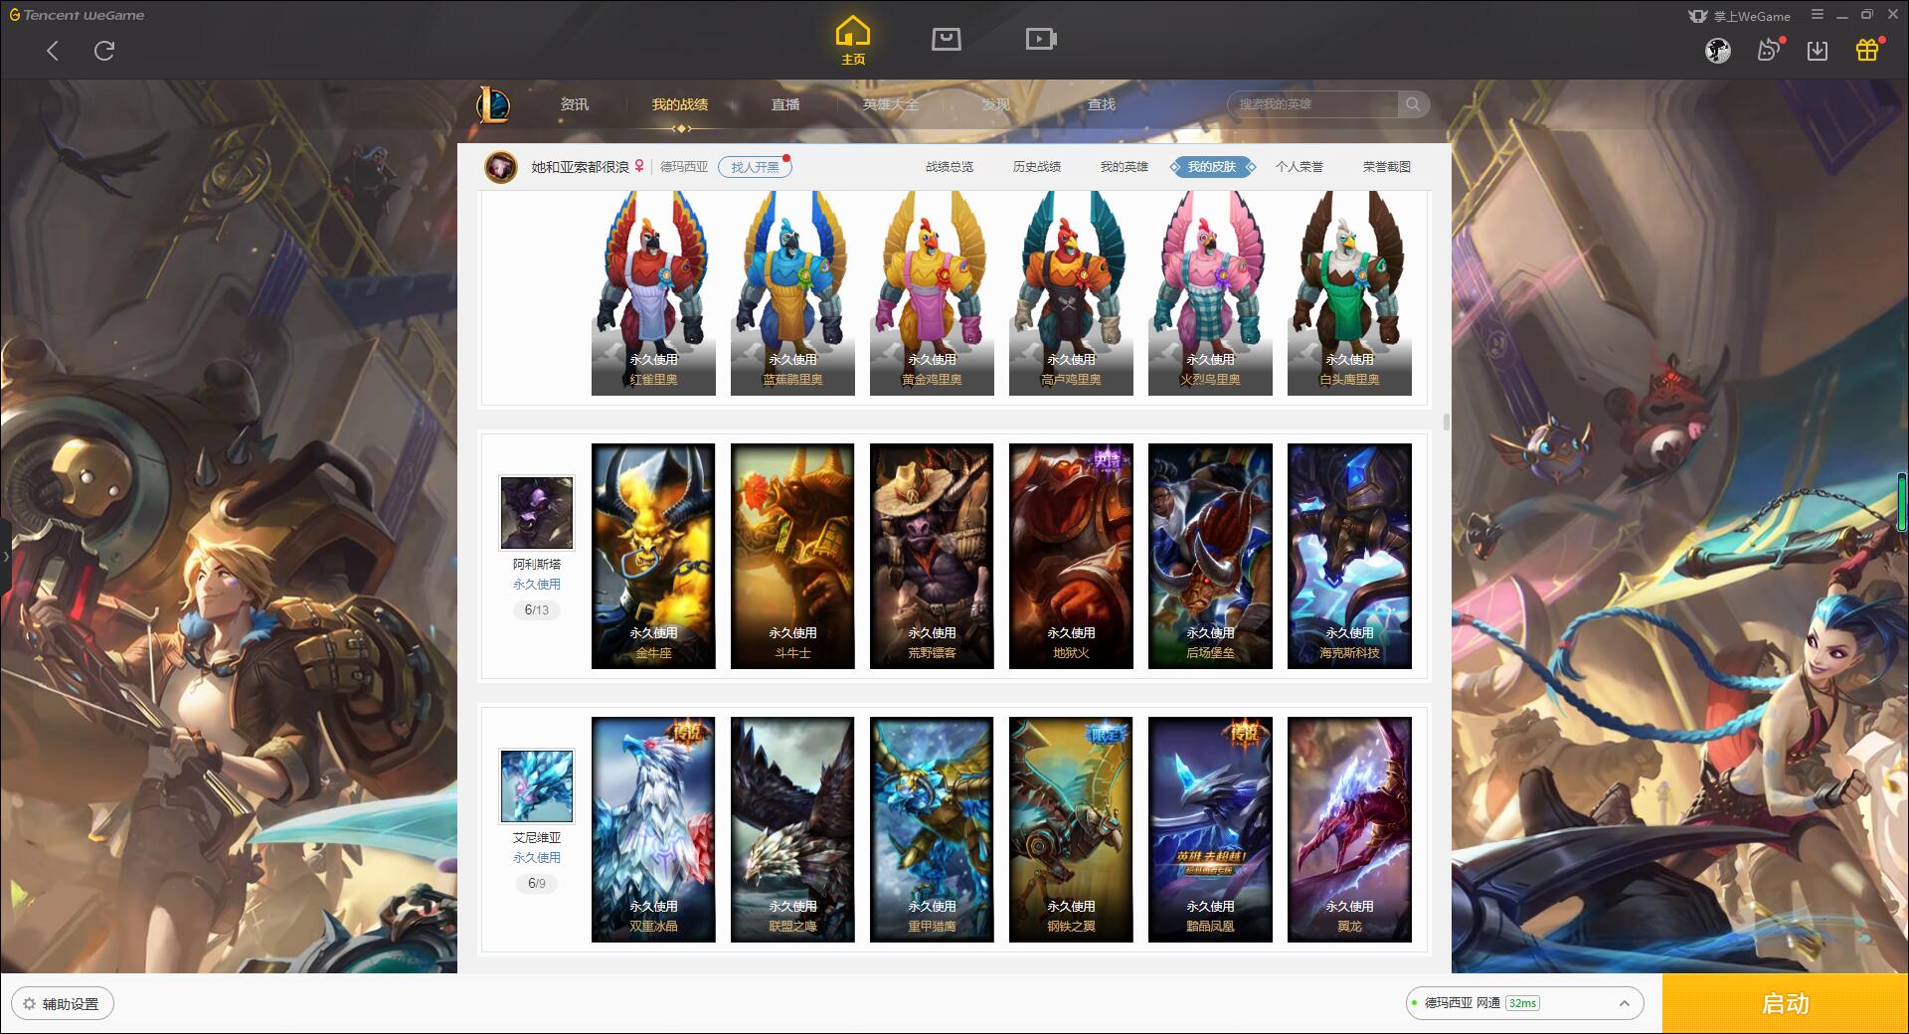The width and height of the screenshot is (1909, 1034).
Task: Open the messages chat icon
Action: 1769,50
